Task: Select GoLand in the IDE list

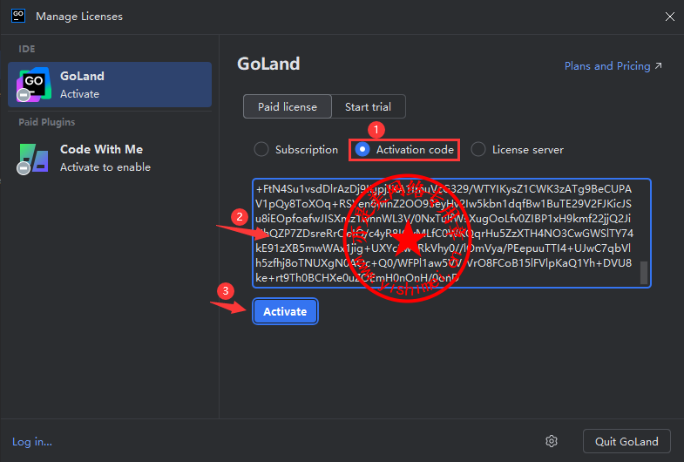Action: (110, 85)
